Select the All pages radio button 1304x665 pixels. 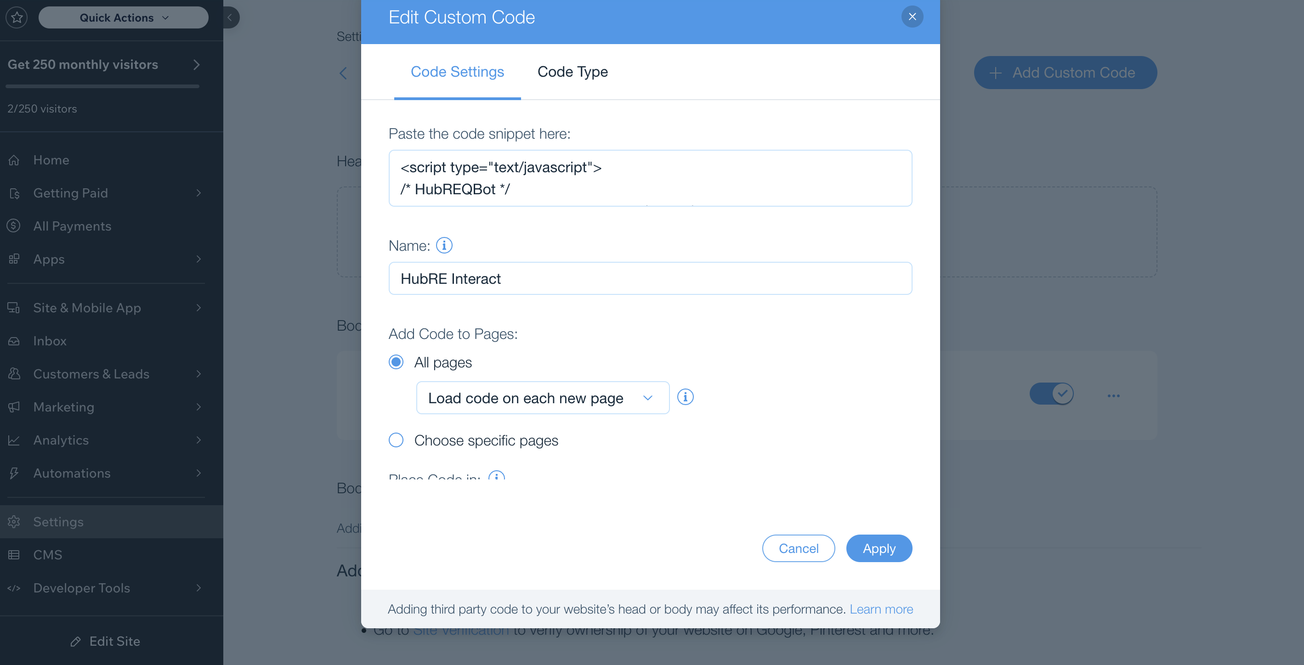click(x=396, y=362)
